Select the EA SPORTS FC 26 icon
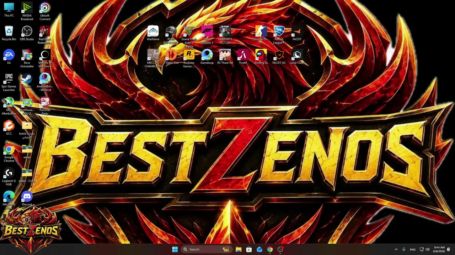Image resolution: width=455 pixels, height=255 pixels. 225,35
